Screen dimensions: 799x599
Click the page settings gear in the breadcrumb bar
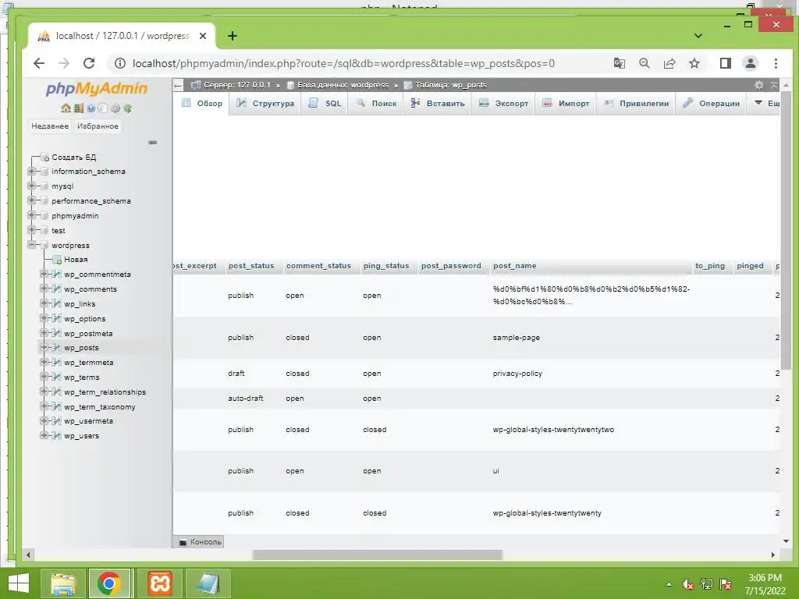coord(758,85)
